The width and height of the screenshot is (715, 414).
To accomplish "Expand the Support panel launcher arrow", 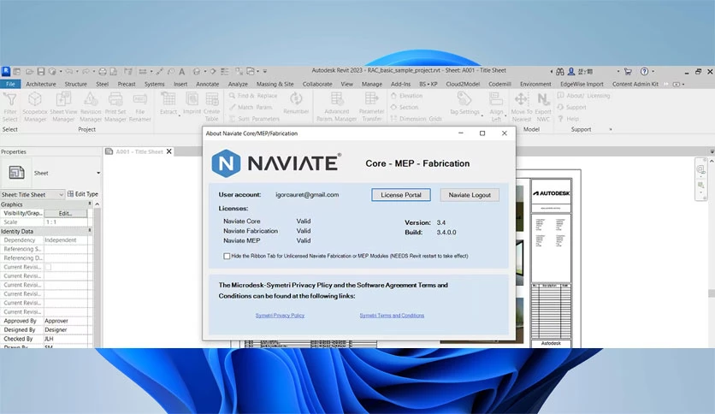I will point(611,129).
